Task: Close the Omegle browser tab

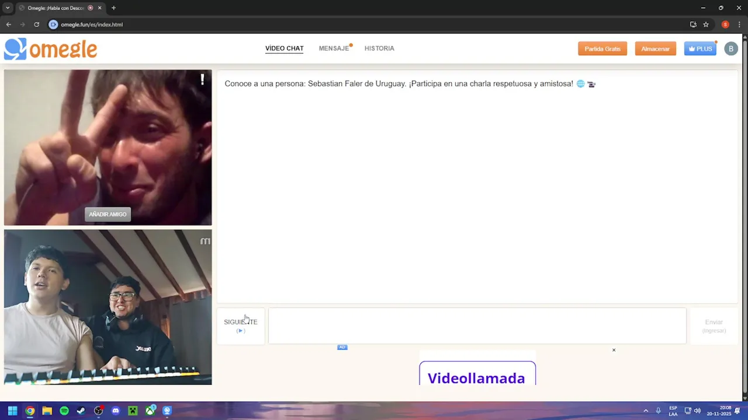Action: point(99,8)
